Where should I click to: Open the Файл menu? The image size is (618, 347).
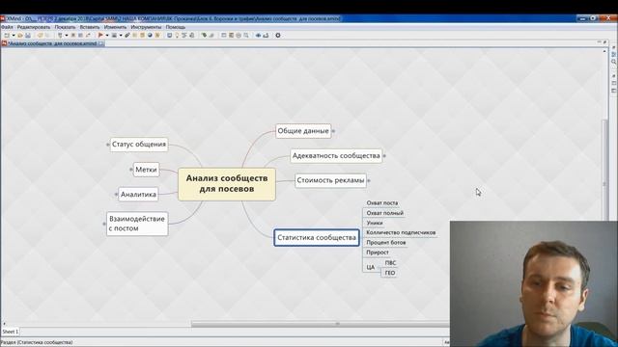click(x=7, y=27)
